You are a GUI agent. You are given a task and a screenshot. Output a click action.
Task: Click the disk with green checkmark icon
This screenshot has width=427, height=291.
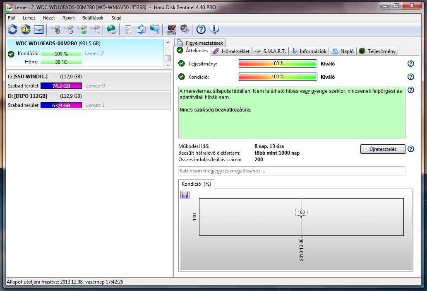(x=82, y=29)
